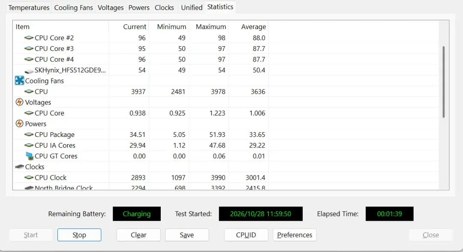Image resolution: width=463 pixels, height=252 pixels.
Task: Click the memory module icon beside Clocks
Action: tap(19, 167)
